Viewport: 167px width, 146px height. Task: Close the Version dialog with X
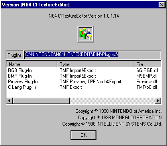point(162,5)
